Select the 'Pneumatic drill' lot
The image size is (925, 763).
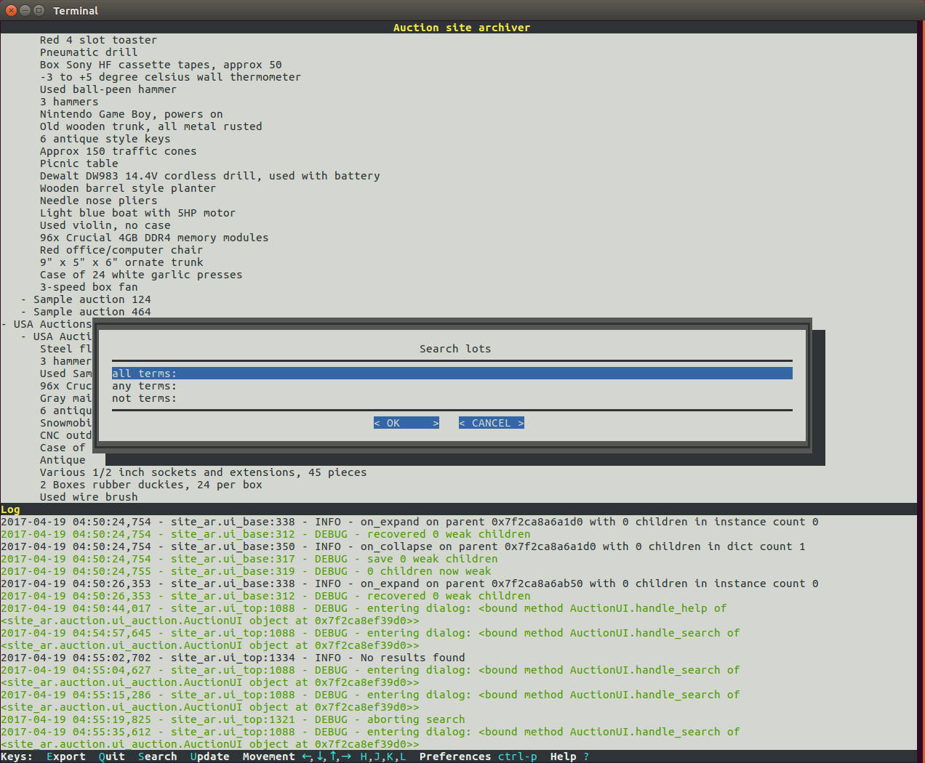coord(89,52)
